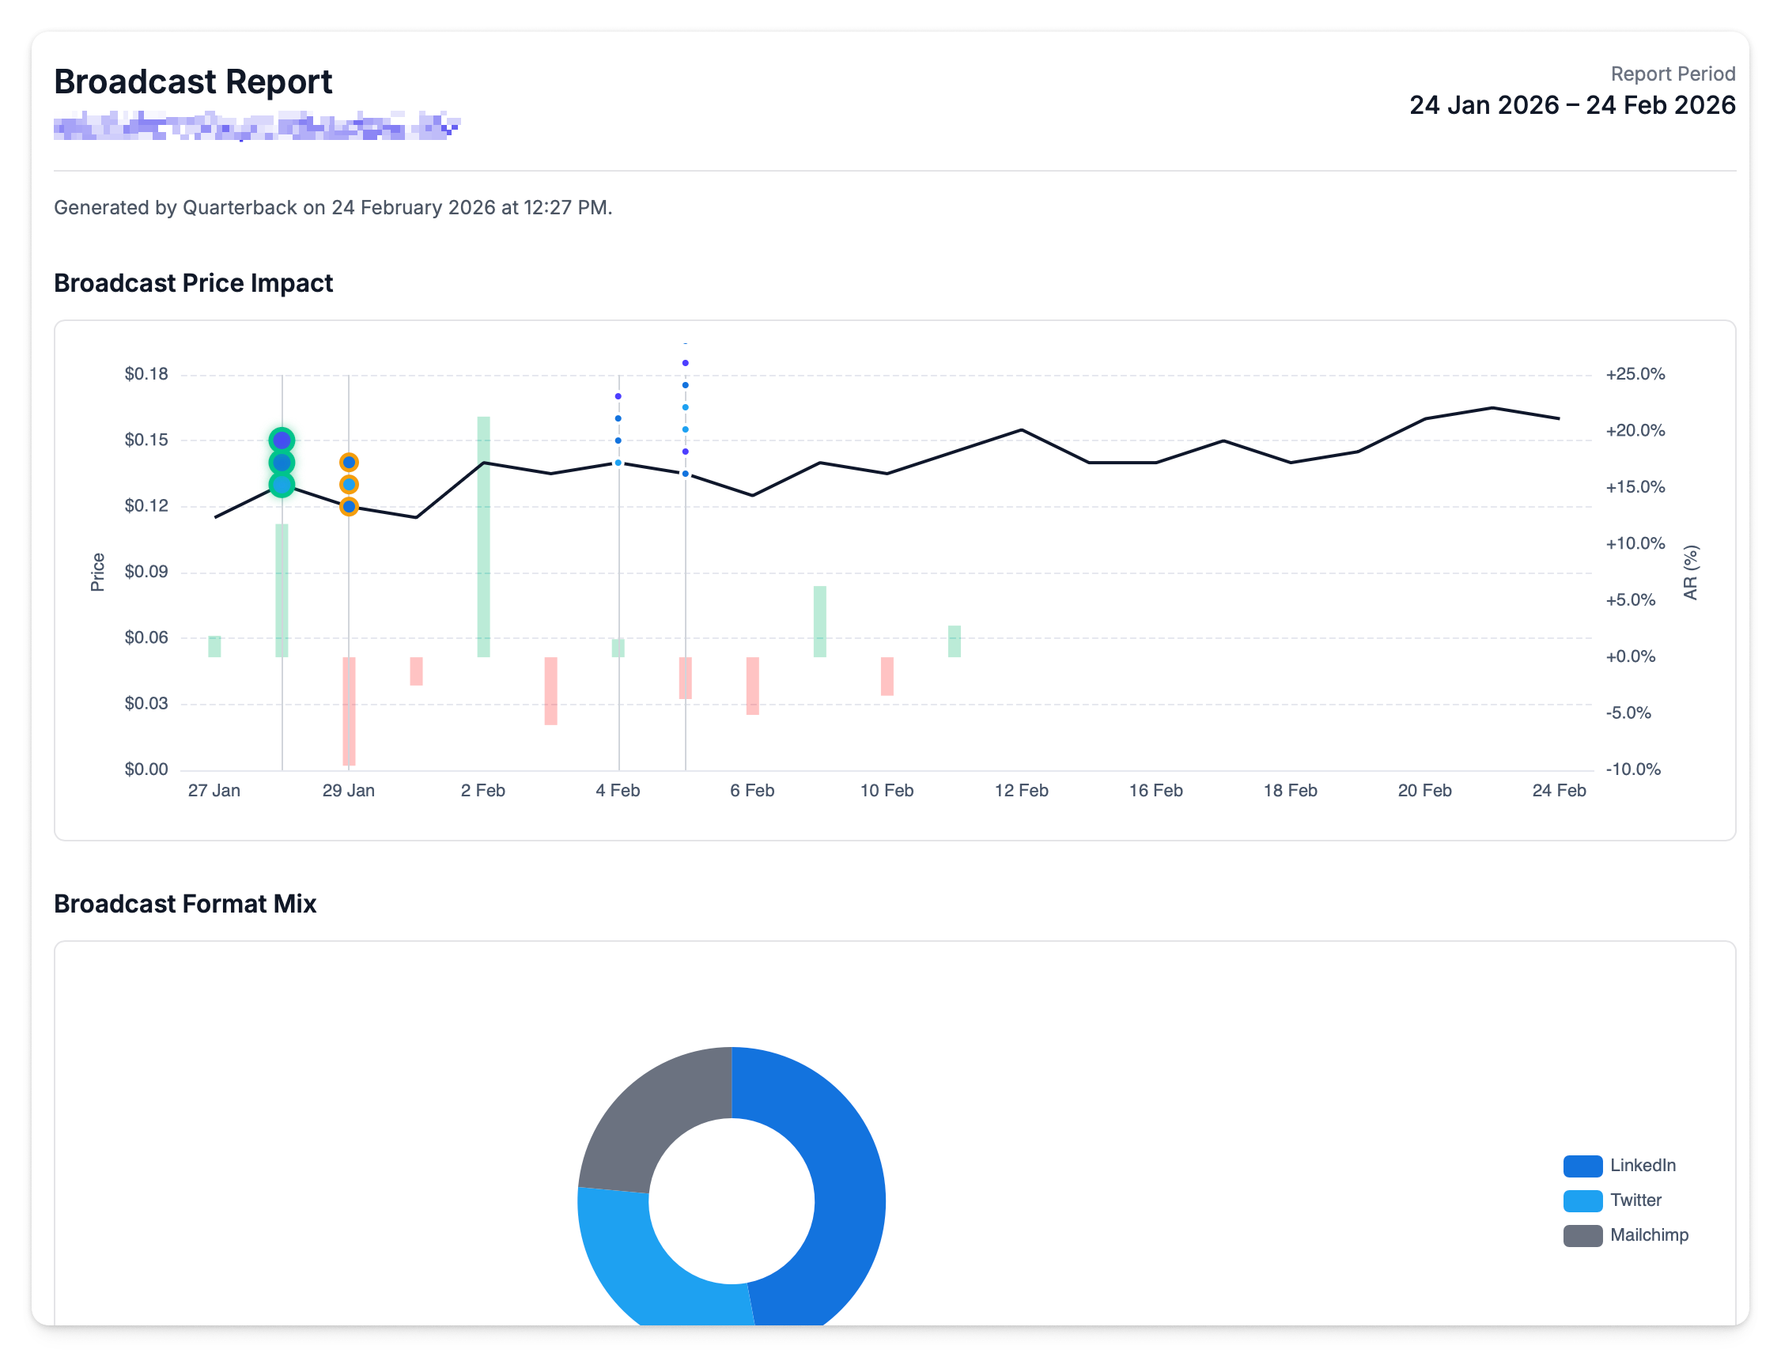Click the bottom orange-ringed broadcast marker
This screenshot has width=1781, height=1357.
349,506
